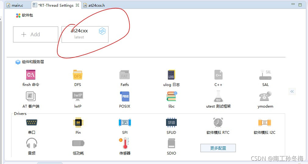
Task: Open the 软件模拟 I2C driver icon
Action: pos(265,123)
